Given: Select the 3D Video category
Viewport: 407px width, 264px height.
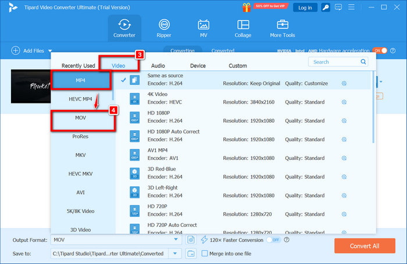Looking at the screenshot, I should 81,229.
